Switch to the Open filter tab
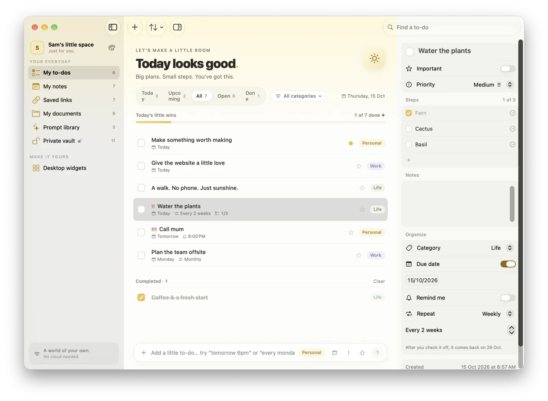548x401 pixels. 226,96
